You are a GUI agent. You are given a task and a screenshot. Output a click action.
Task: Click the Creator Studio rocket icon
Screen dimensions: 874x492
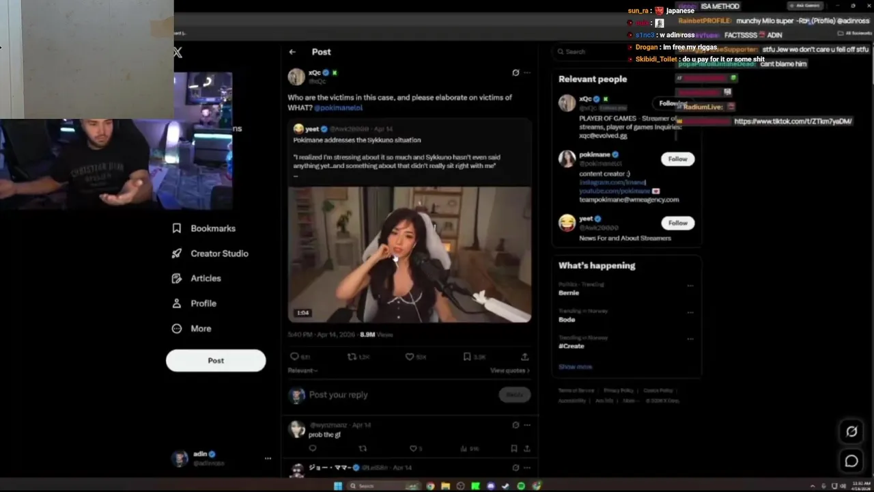point(177,254)
